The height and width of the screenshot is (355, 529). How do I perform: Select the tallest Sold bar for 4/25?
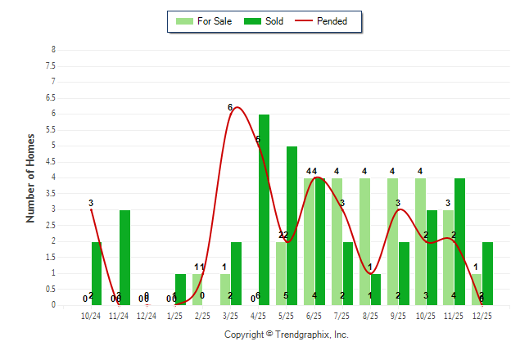[x=264, y=209]
